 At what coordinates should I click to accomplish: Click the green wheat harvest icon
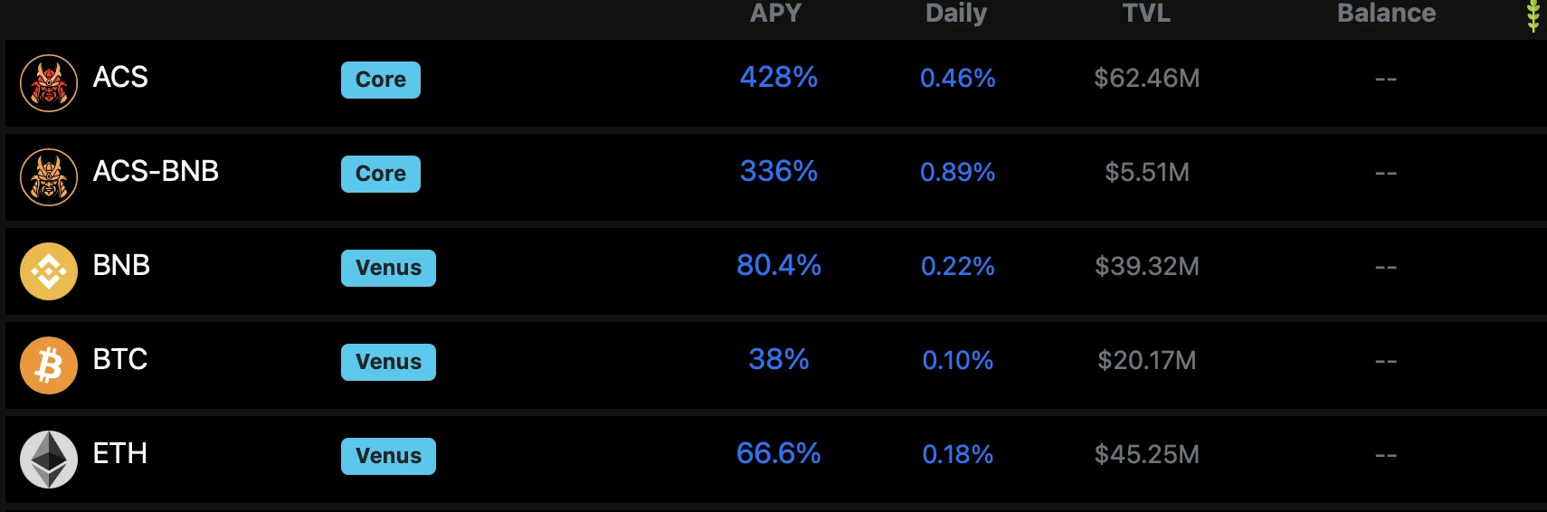(1533, 15)
